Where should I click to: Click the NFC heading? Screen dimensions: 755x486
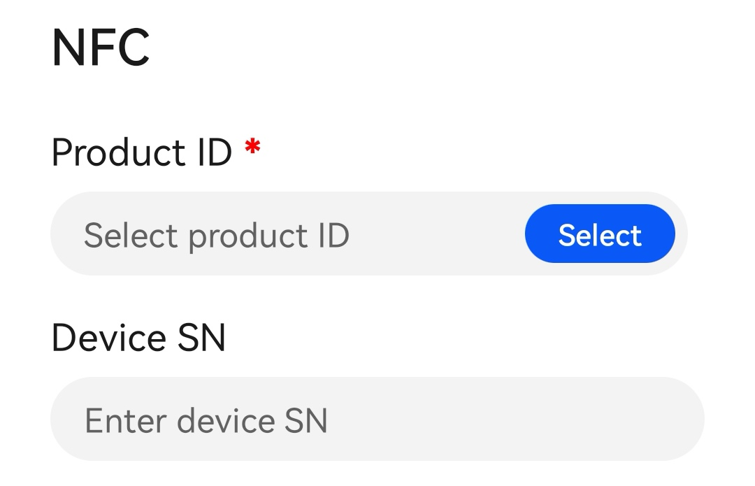coord(101,48)
